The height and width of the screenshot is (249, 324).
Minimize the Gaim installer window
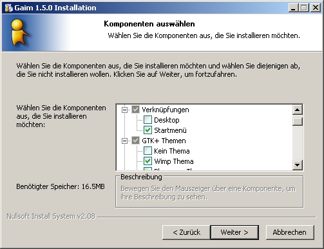click(x=293, y=8)
